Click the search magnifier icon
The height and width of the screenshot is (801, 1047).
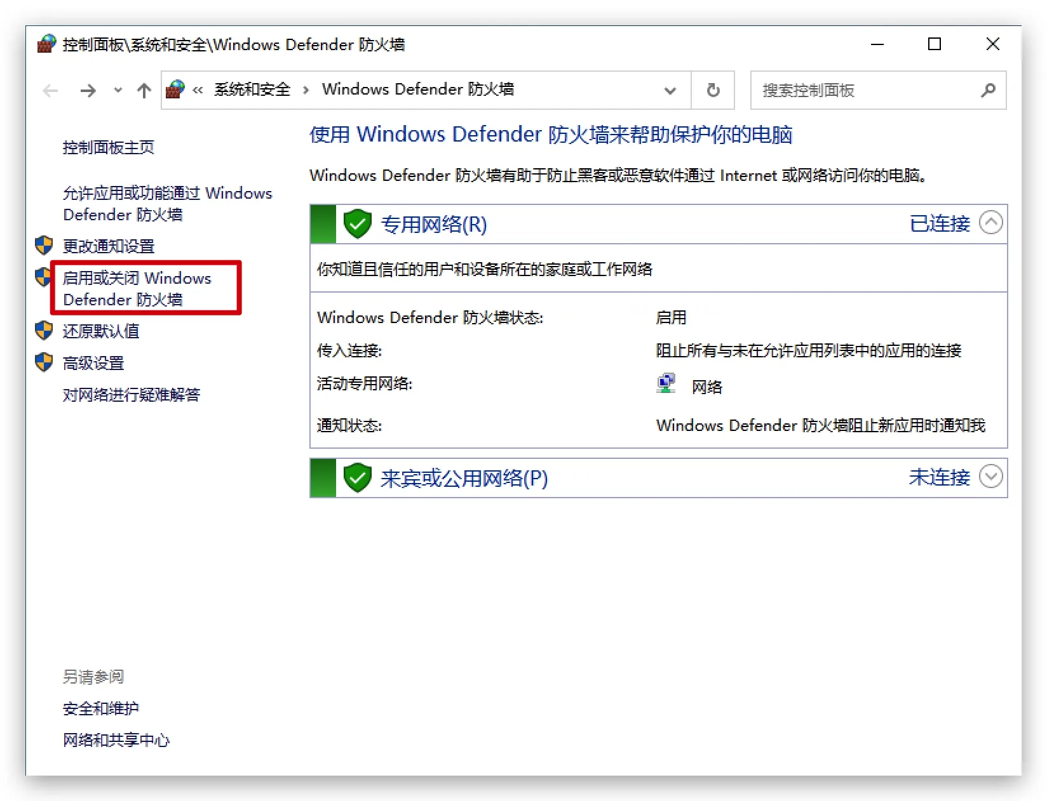988,90
